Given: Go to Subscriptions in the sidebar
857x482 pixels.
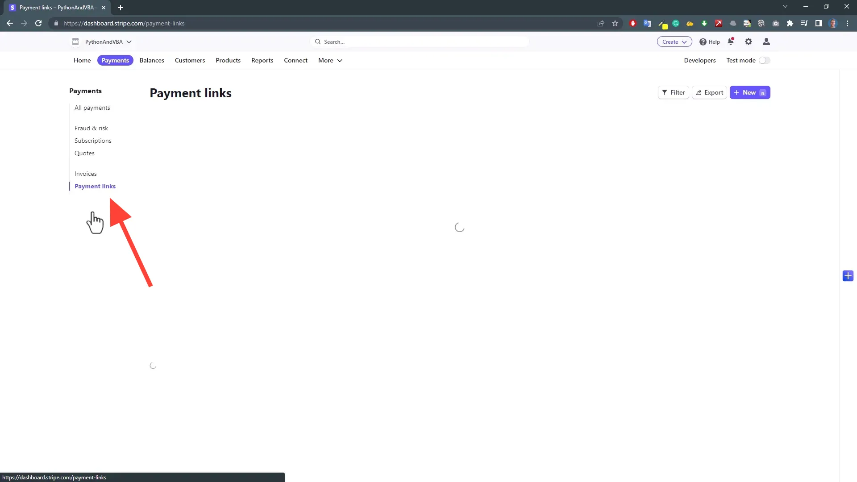Looking at the screenshot, I should coord(93,141).
